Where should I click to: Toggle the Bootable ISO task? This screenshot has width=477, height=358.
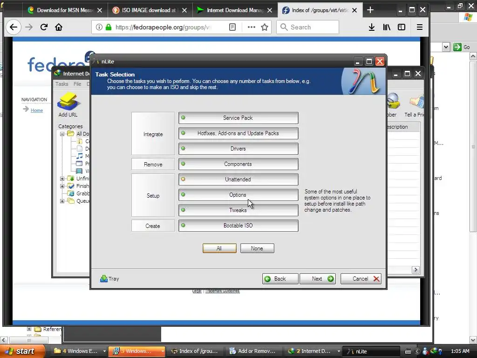[238, 226]
